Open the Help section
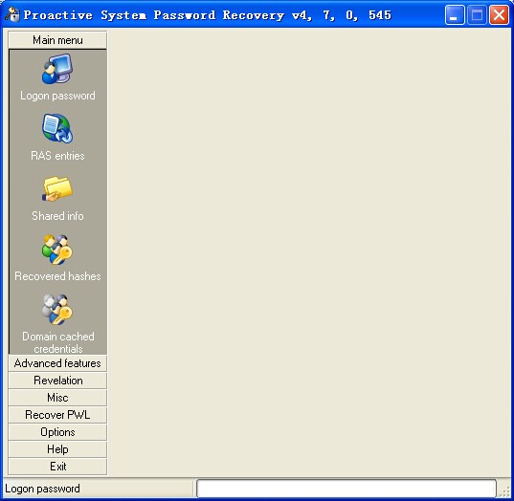The image size is (514, 501). [57, 449]
